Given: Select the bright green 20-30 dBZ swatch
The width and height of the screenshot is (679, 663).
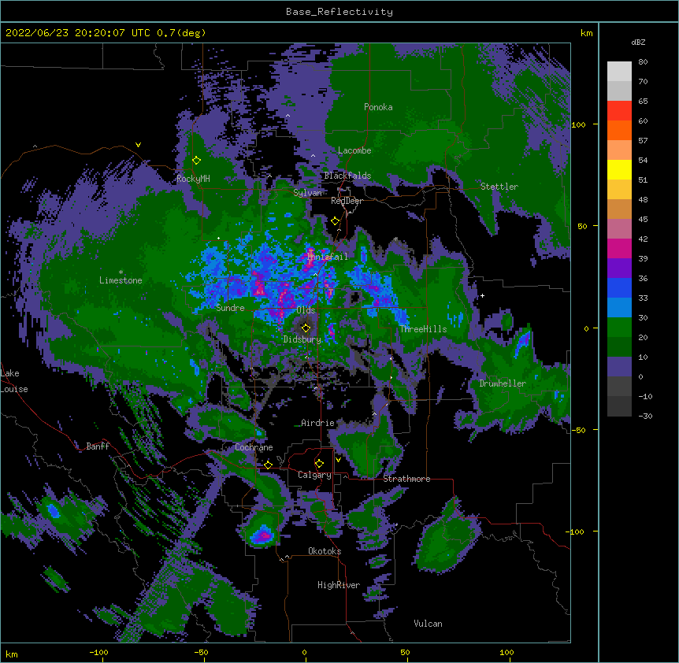Looking at the screenshot, I should click(619, 328).
